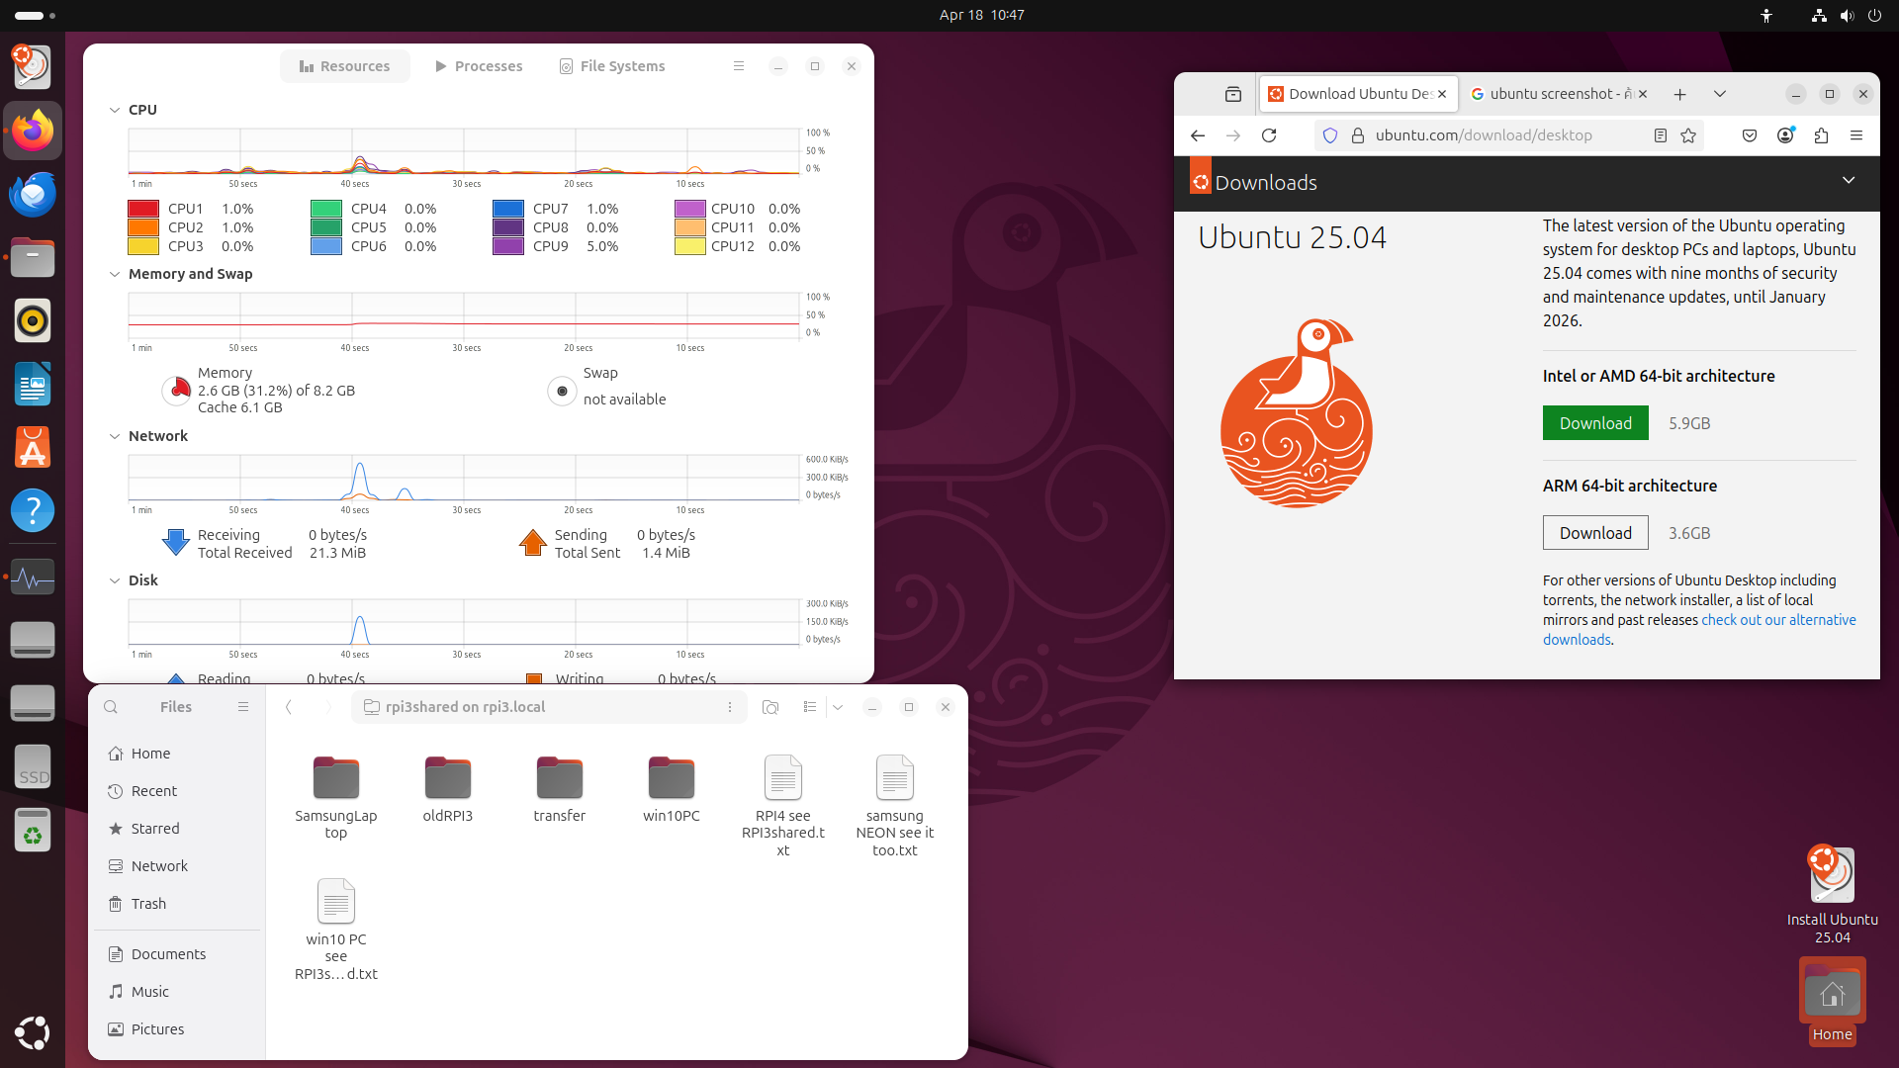Select the transfer folder

560,789
